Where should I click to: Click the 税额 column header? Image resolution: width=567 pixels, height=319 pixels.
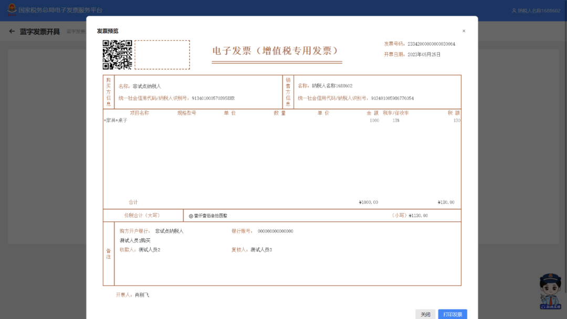(x=454, y=113)
